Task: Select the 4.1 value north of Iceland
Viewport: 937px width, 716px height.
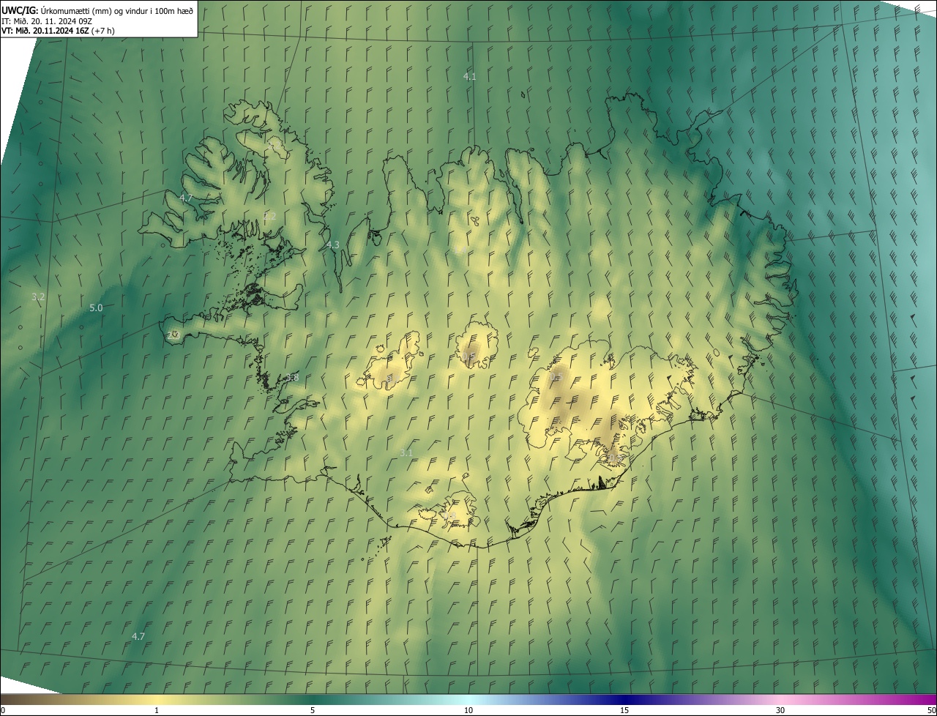Action: pos(470,76)
